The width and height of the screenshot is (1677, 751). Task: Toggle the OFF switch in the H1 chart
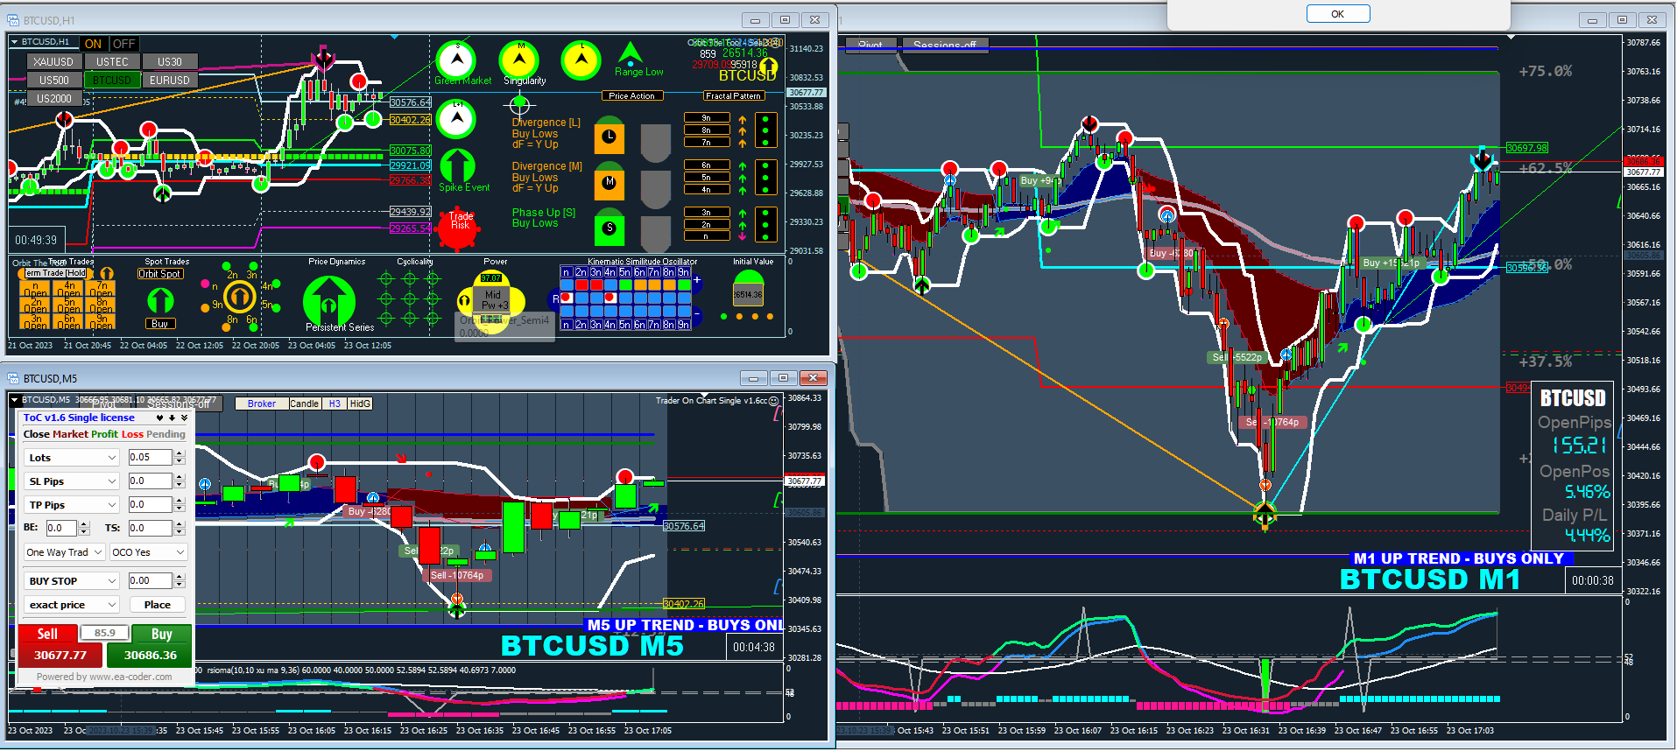click(124, 44)
